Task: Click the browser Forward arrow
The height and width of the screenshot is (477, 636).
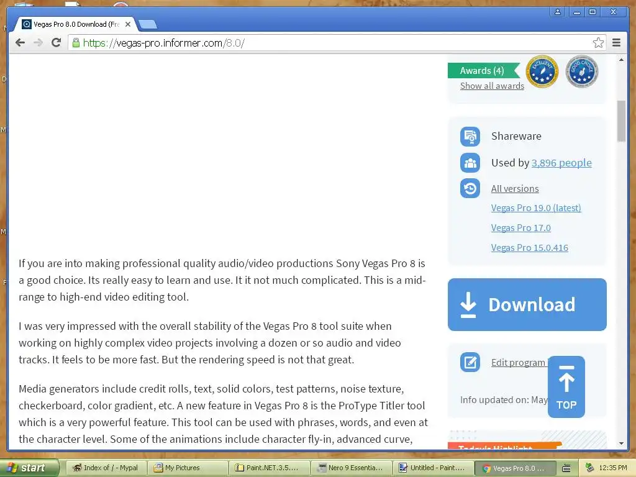Action: click(x=38, y=43)
